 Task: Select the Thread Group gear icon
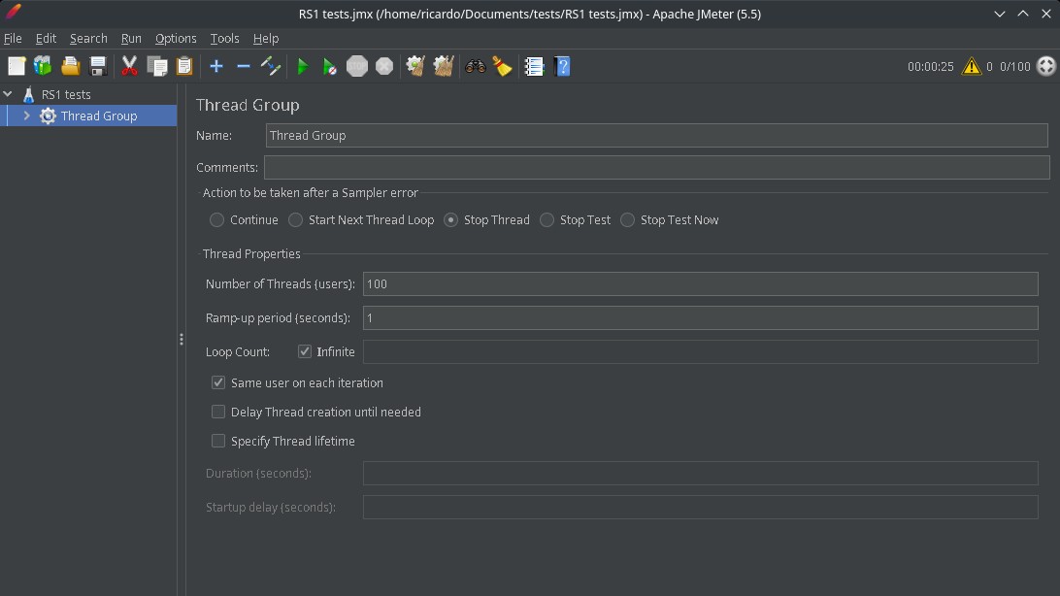[48, 116]
